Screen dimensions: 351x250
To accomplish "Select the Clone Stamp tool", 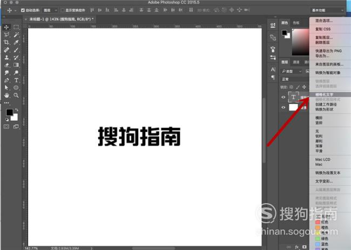I will pyautogui.click(x=6, y=58).
